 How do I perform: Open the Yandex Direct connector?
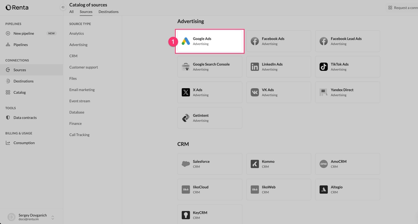[347, 92]
